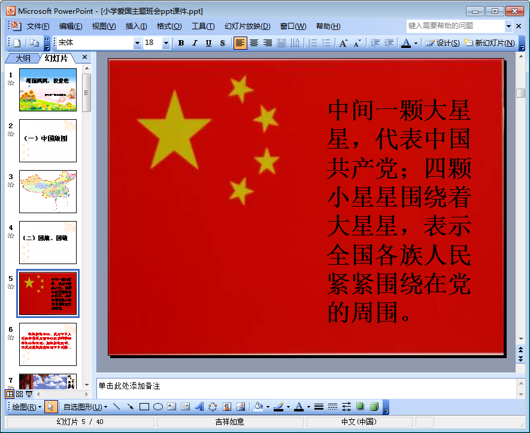Switch to slide sorter view
Screen dimensions: 530x433
19,394
